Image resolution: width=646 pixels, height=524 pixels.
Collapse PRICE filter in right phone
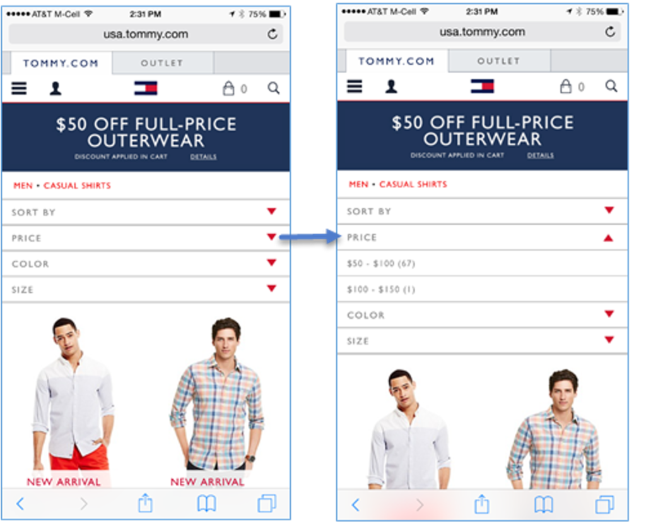(483, 237)
